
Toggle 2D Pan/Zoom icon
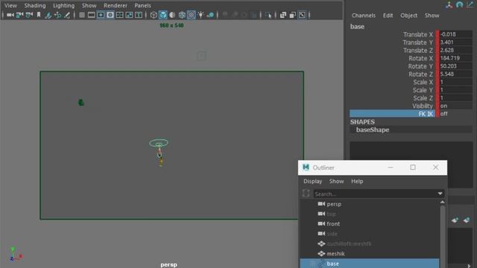(57, 15)
